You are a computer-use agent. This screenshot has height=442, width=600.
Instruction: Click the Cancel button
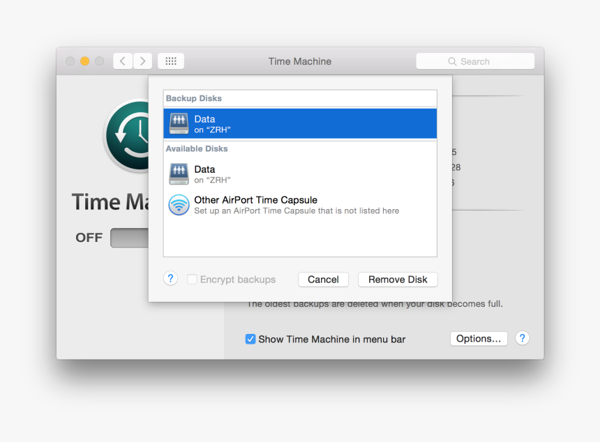coord(323,279)
